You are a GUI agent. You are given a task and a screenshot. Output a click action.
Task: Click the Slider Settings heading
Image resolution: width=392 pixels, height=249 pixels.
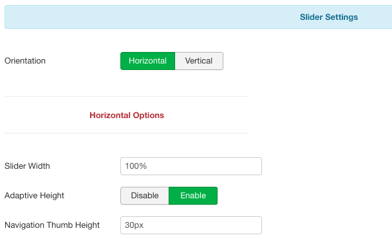pyautogui.click(x=329, y=17)
